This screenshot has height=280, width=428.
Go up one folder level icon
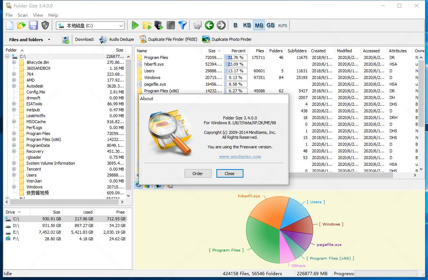tap(197, 26)
